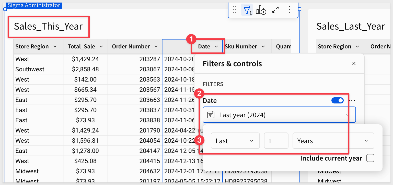Screen dimensions: 393x185
Task: Click the filter funnel icon in toolbar
Action: [x=247, y=10]
